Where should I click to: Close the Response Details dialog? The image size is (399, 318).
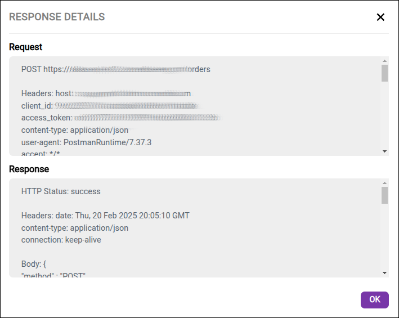380,17
